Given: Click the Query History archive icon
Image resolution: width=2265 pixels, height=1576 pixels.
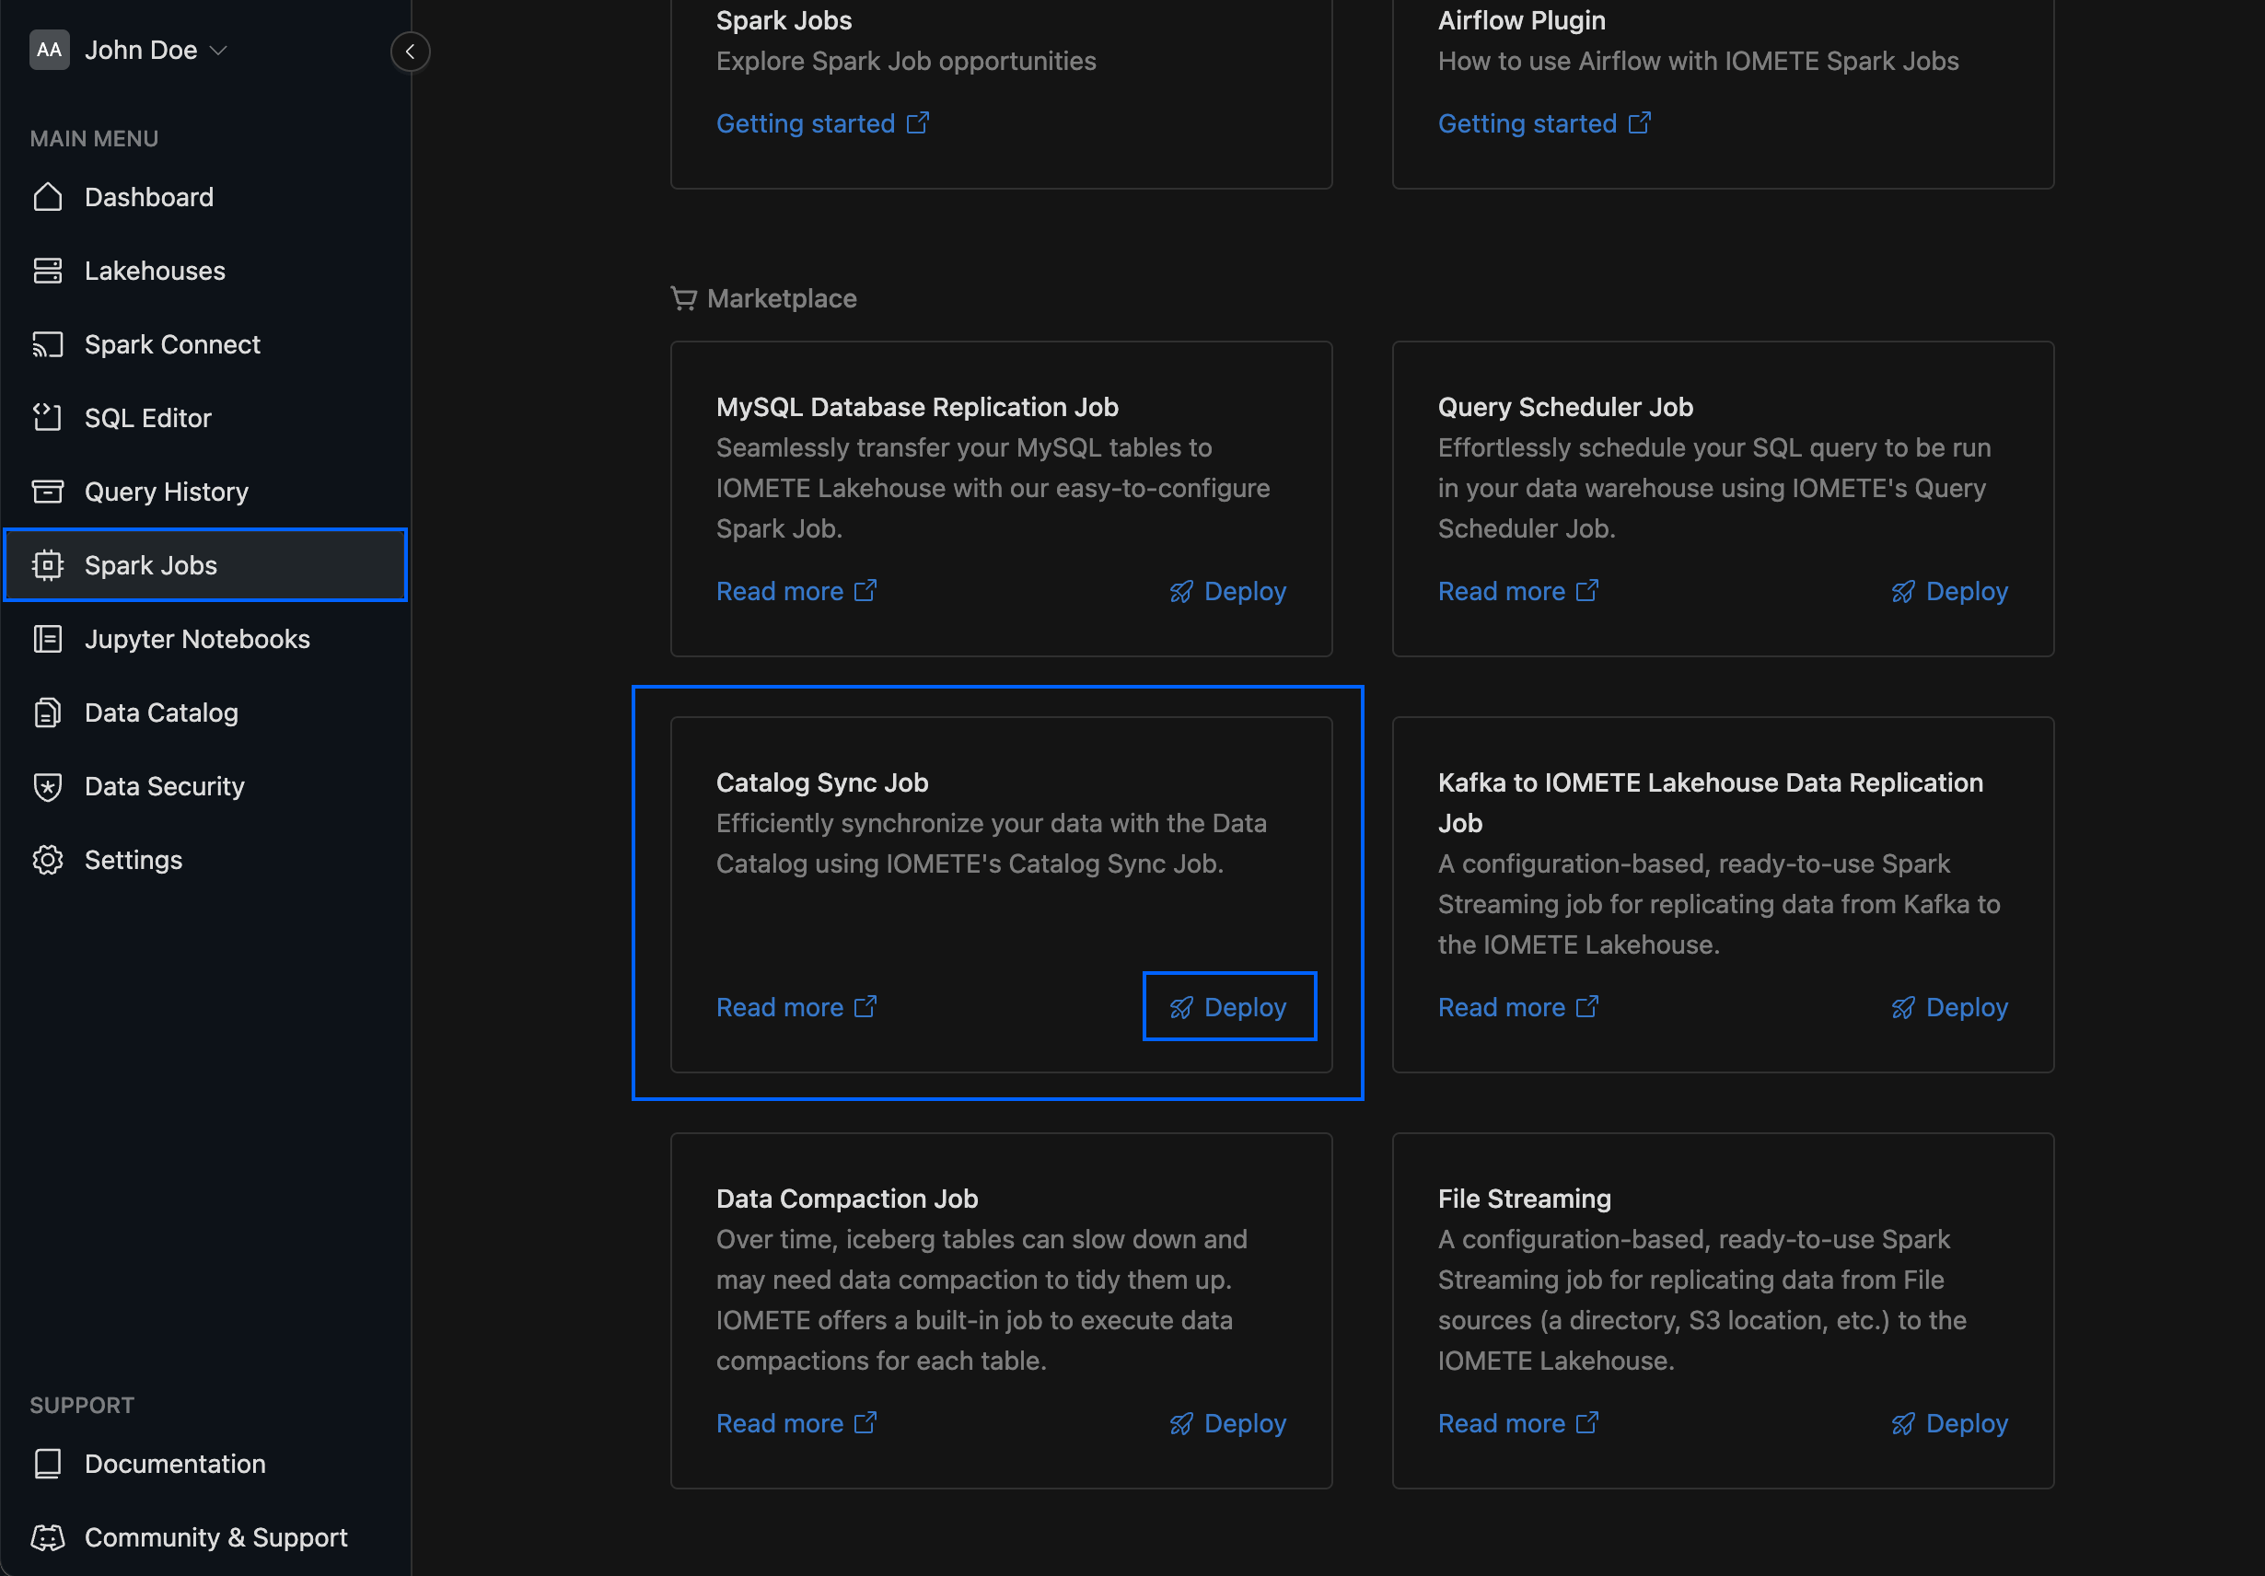Looking at the screenshot, I should (x=47, y=492).
